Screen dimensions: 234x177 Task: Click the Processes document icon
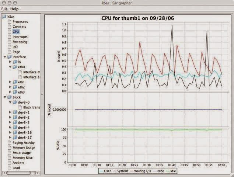10,22
